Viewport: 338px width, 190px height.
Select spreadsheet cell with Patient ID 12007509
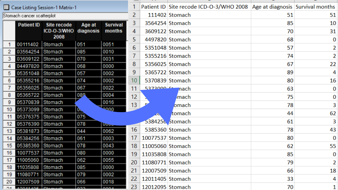[154, 171]
